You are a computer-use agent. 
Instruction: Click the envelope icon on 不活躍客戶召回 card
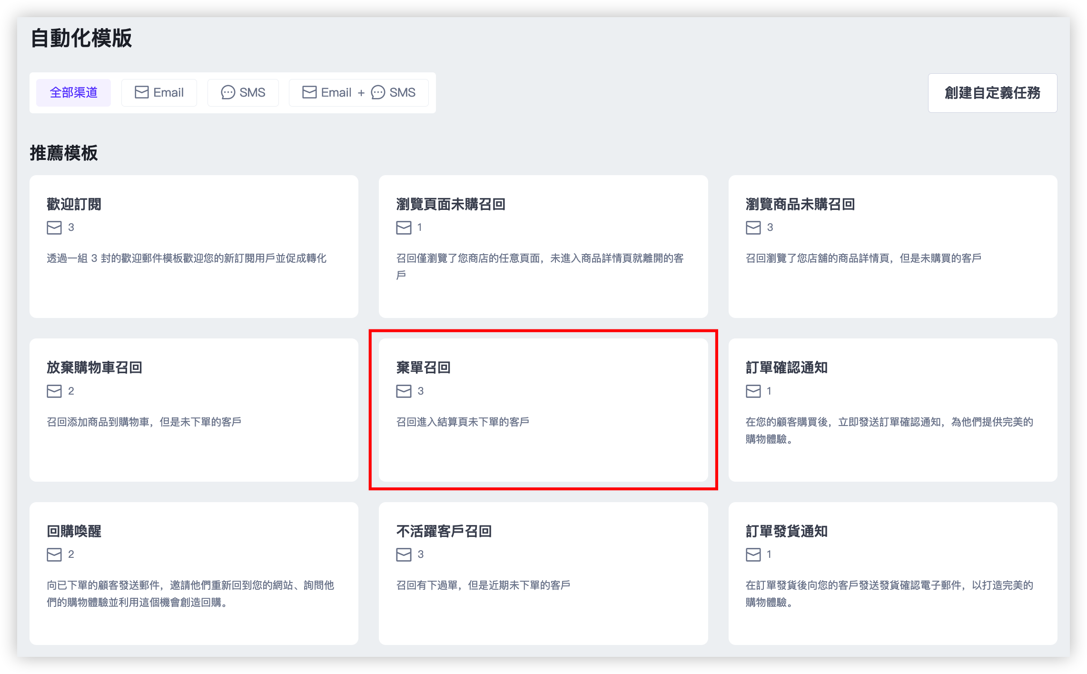[404, 555]
